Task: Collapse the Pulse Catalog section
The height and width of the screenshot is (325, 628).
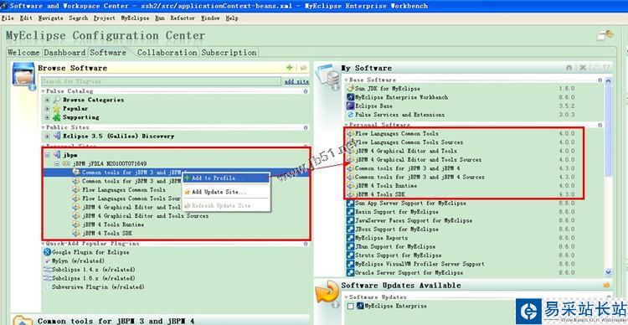Action: (x=44, y=91)
